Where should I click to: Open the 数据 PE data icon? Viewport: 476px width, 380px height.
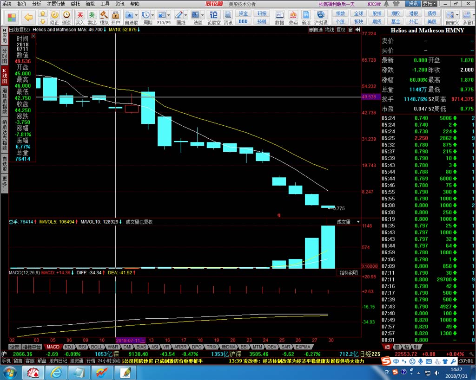click(279, 15)
